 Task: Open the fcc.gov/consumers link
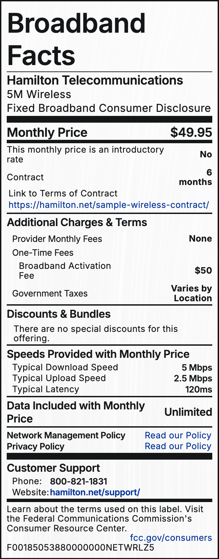pos(171,538)
